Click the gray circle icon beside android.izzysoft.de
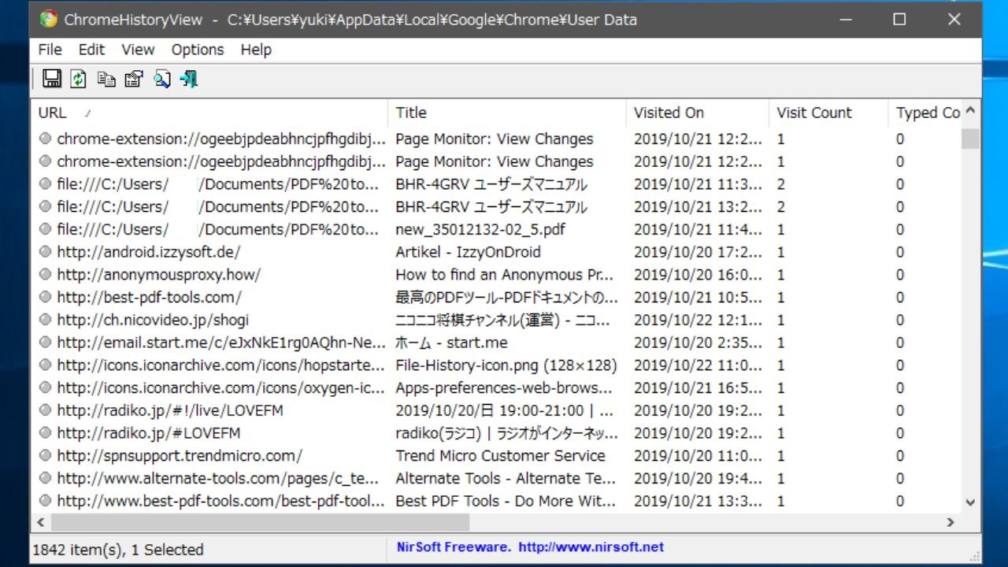This screenshot has width=1008, height=567. (x=45, y=252)
